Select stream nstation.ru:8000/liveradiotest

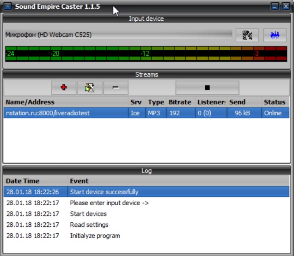pyautogui.click(x=147, y=113)
